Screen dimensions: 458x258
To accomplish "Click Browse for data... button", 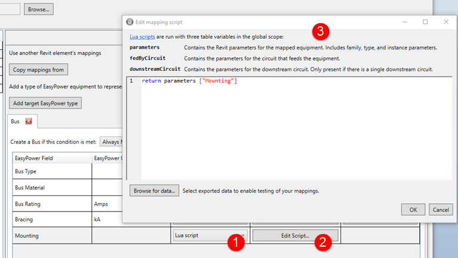I will [x=154, y=191].
